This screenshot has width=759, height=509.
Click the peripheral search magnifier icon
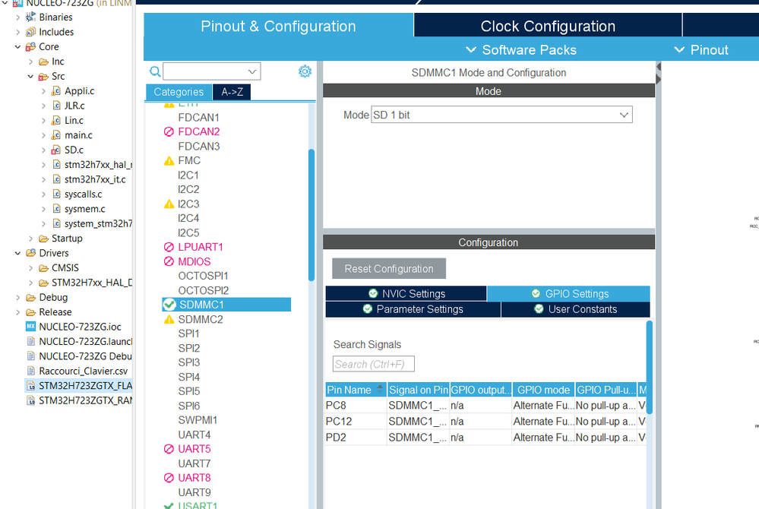(x=155, y=71)
